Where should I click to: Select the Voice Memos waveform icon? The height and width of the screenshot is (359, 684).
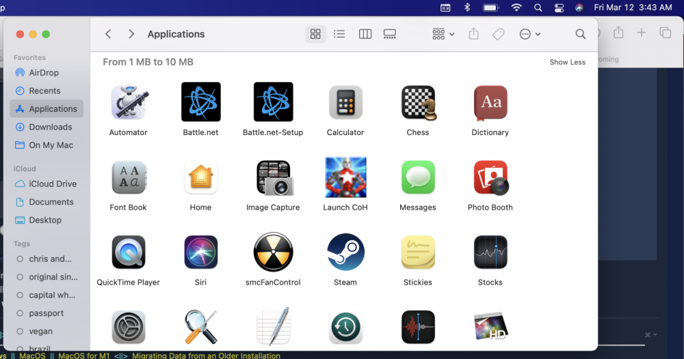(418, 327)
